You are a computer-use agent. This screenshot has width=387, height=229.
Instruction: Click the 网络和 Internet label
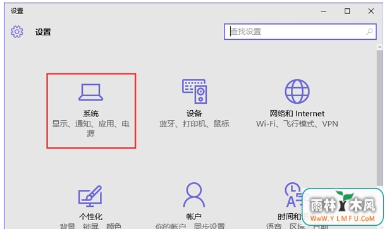(297, 113)
